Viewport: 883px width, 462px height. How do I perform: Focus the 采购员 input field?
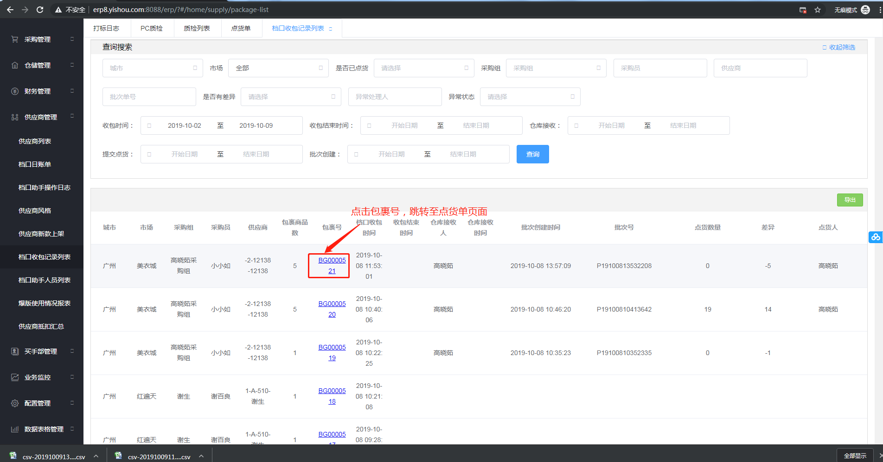[660, 68]
